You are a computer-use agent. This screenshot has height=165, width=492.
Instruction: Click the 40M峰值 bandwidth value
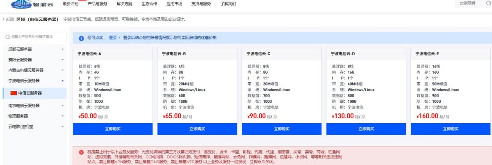point(356,84)
